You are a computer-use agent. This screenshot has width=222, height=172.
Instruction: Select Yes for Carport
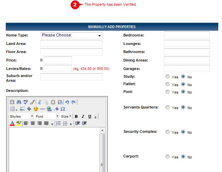point(168,156)
